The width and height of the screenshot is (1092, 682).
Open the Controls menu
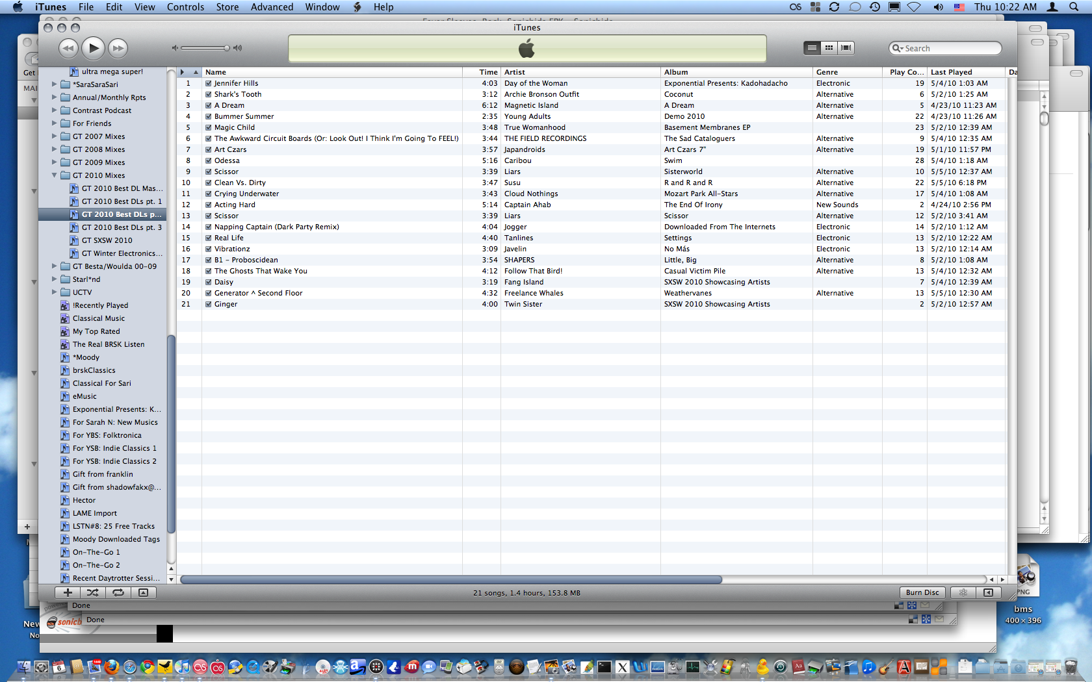185,7
